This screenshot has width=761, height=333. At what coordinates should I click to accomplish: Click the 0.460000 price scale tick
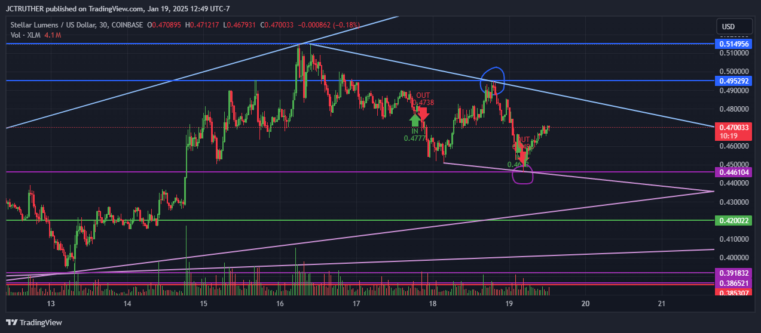(x=734, y=146)
